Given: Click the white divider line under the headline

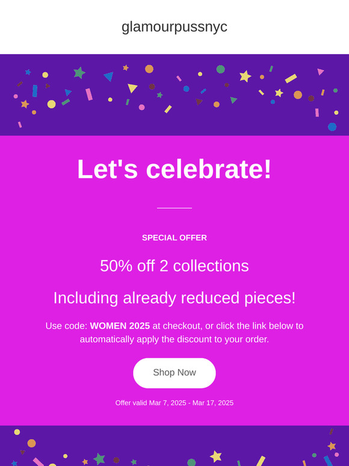Looking at the screenshot, I should [174, 208].
